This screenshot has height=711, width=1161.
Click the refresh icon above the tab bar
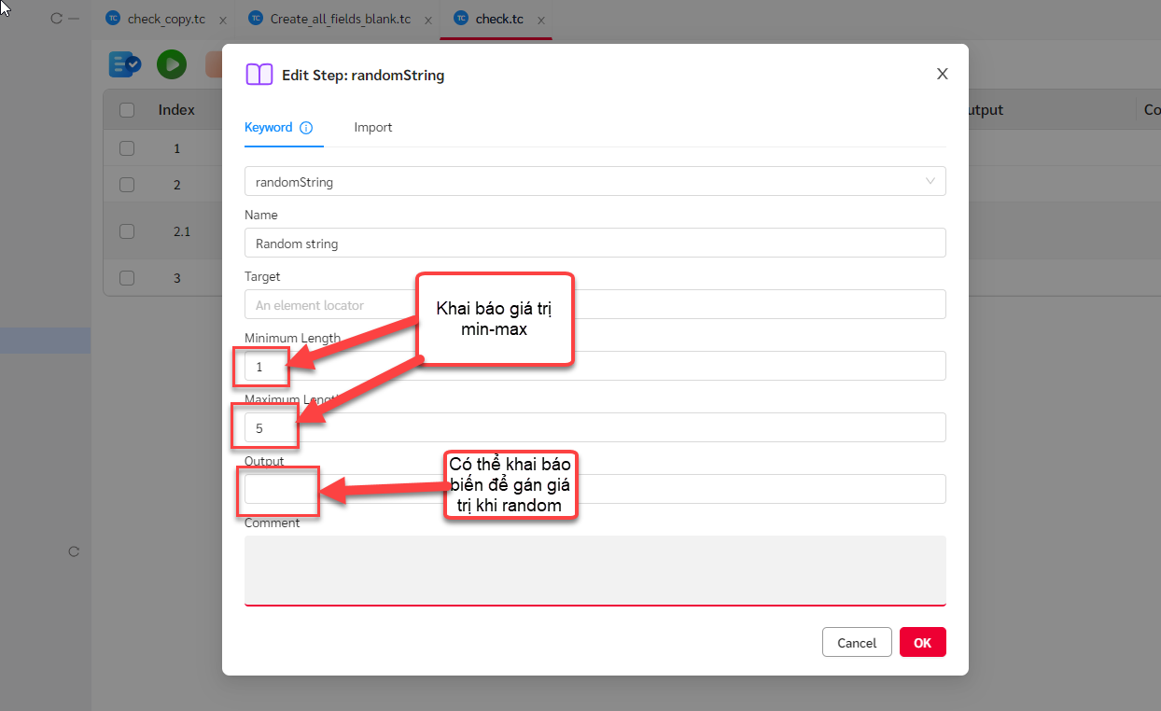tap(56, 19)
